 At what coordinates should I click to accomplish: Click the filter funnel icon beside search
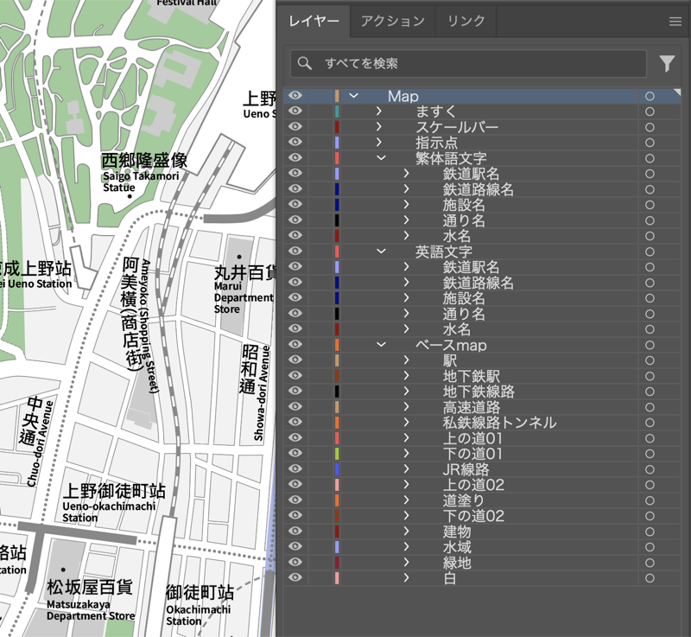(x=667, y=63)
